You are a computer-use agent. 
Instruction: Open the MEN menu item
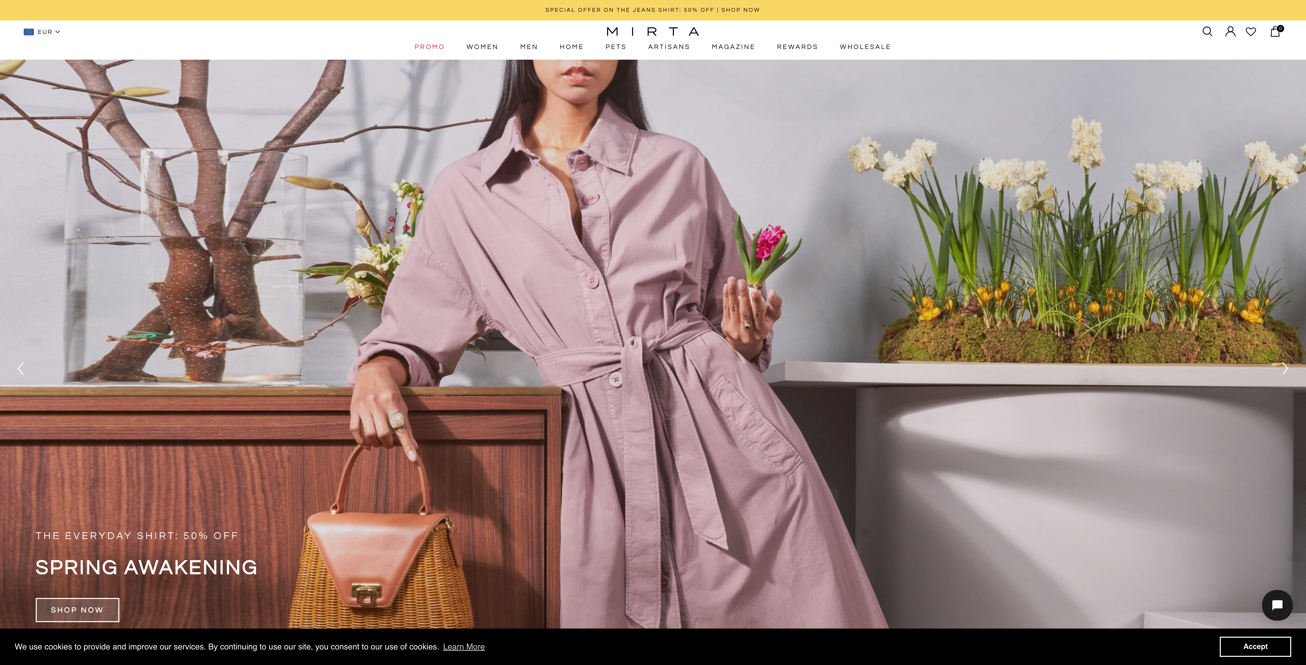(x=528, y=47)
